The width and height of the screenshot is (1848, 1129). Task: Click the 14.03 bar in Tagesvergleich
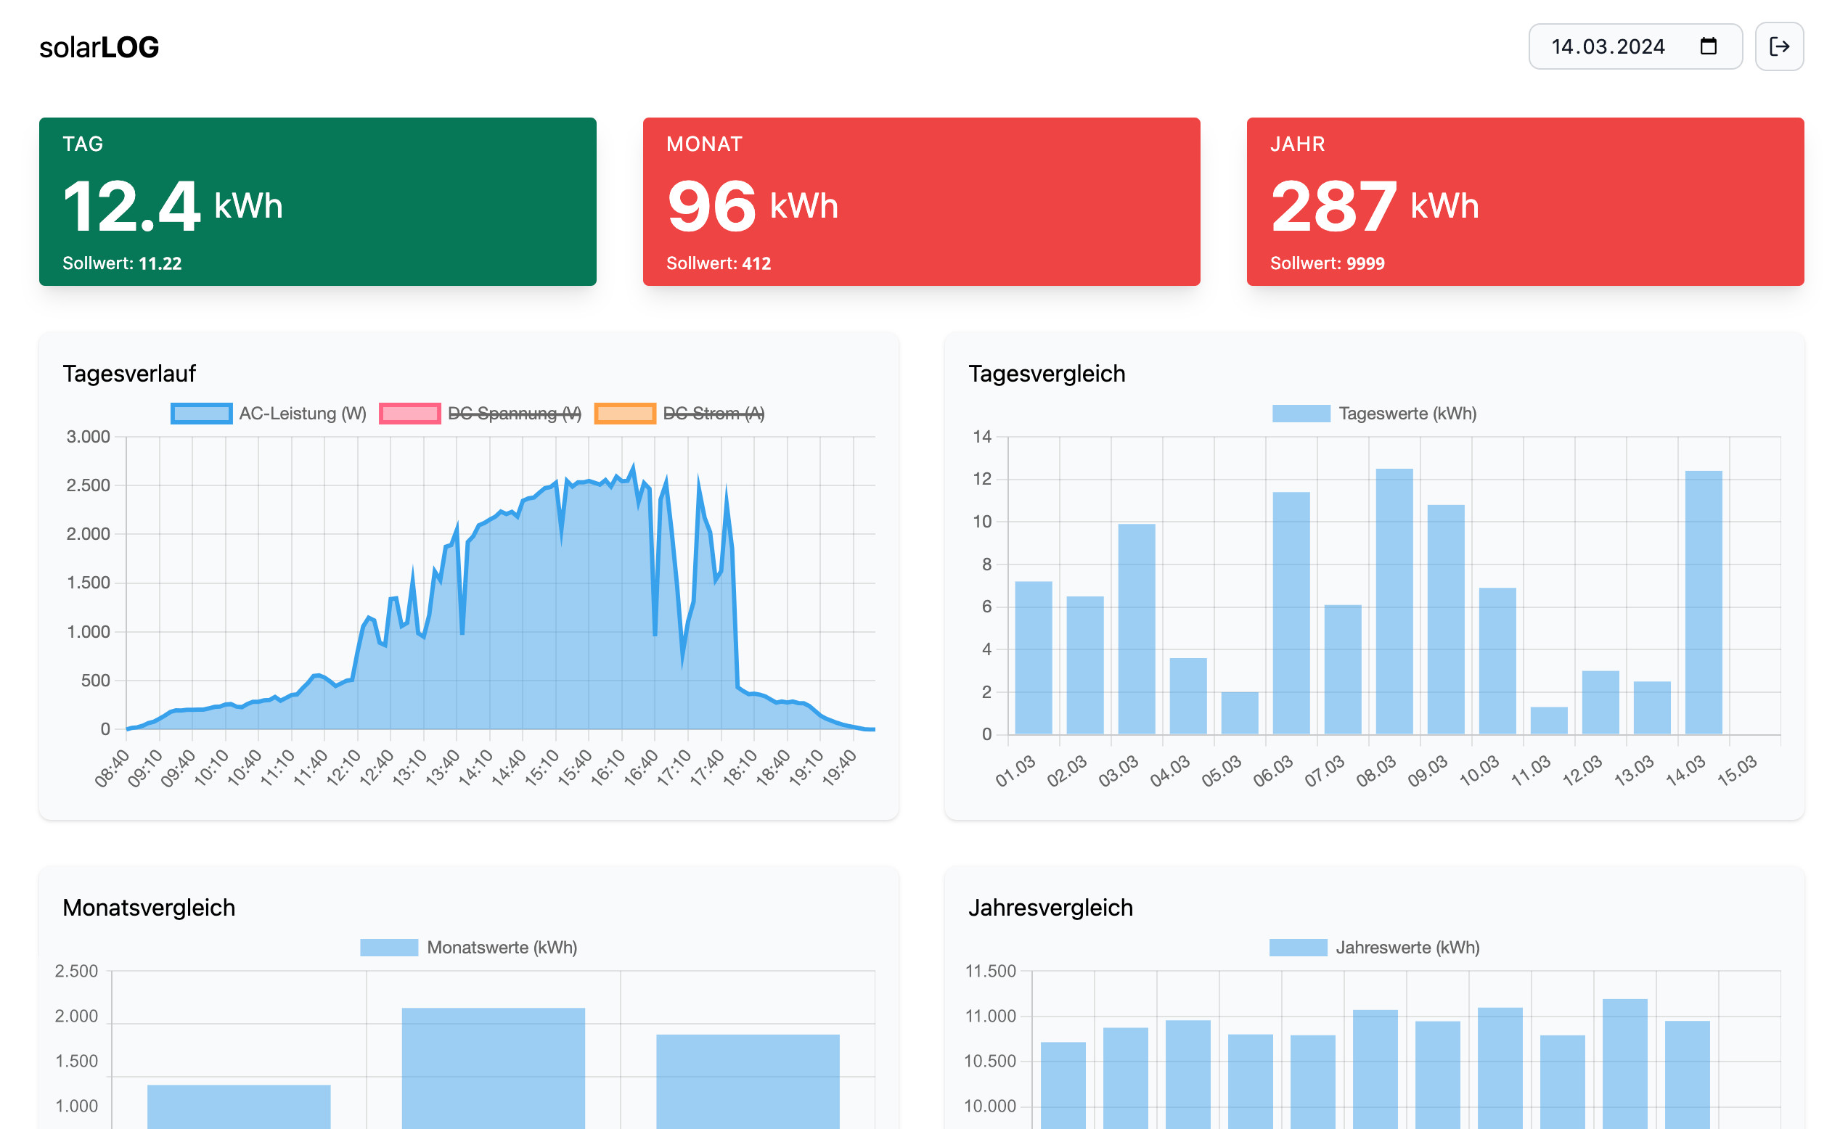1703,602
